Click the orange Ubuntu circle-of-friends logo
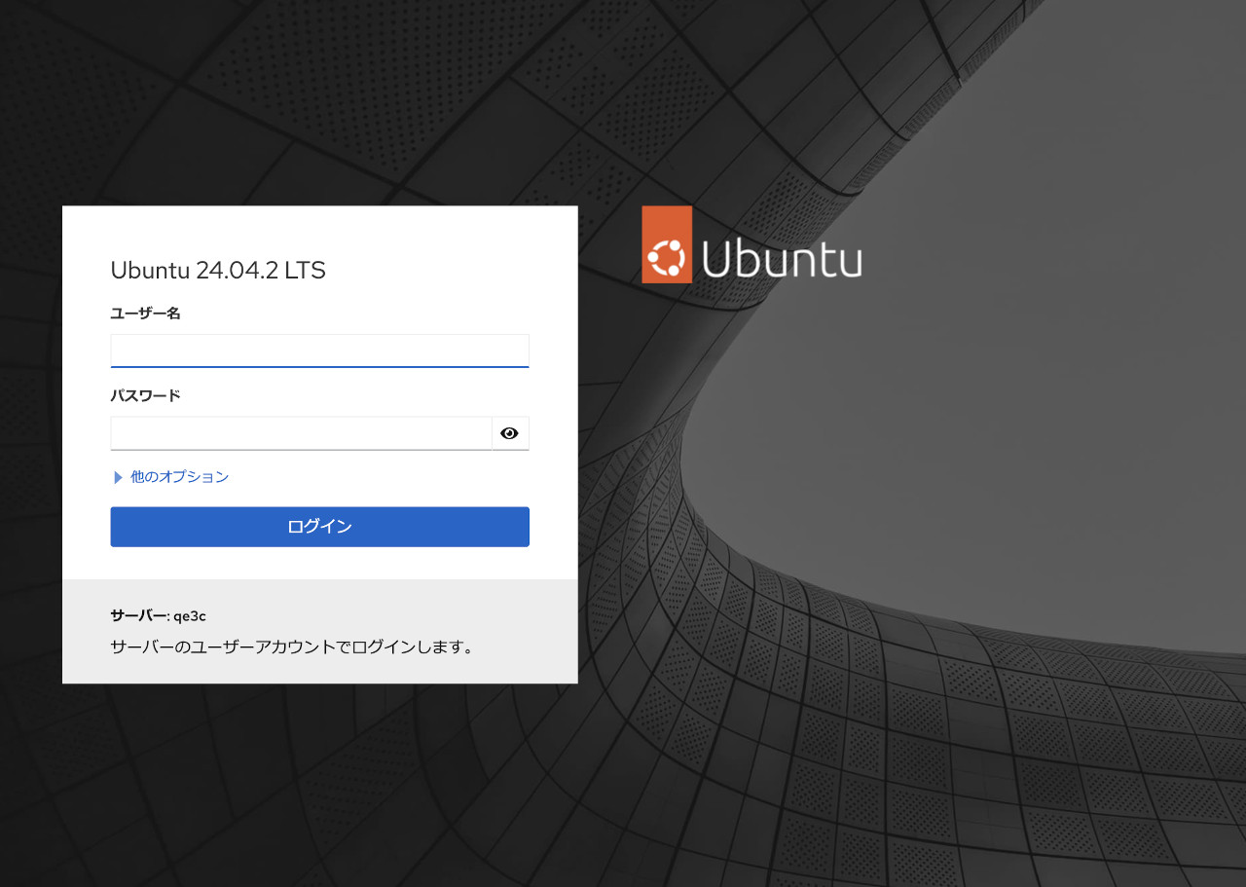 click(x=667, y=244)
